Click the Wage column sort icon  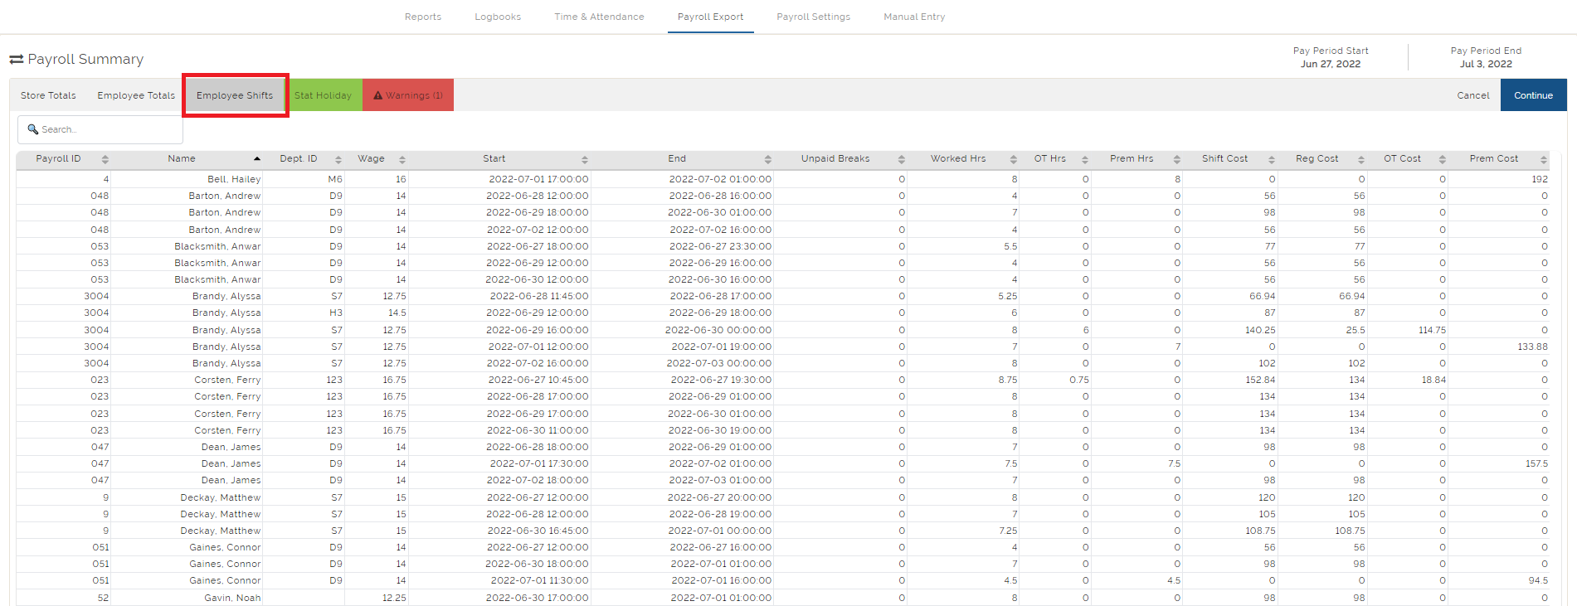402,159
